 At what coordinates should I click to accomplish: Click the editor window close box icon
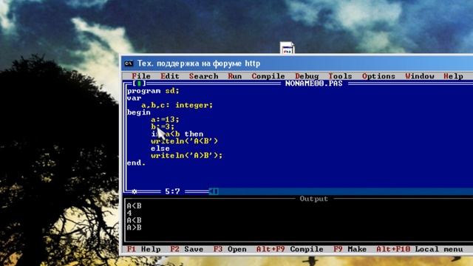point(139,83)
